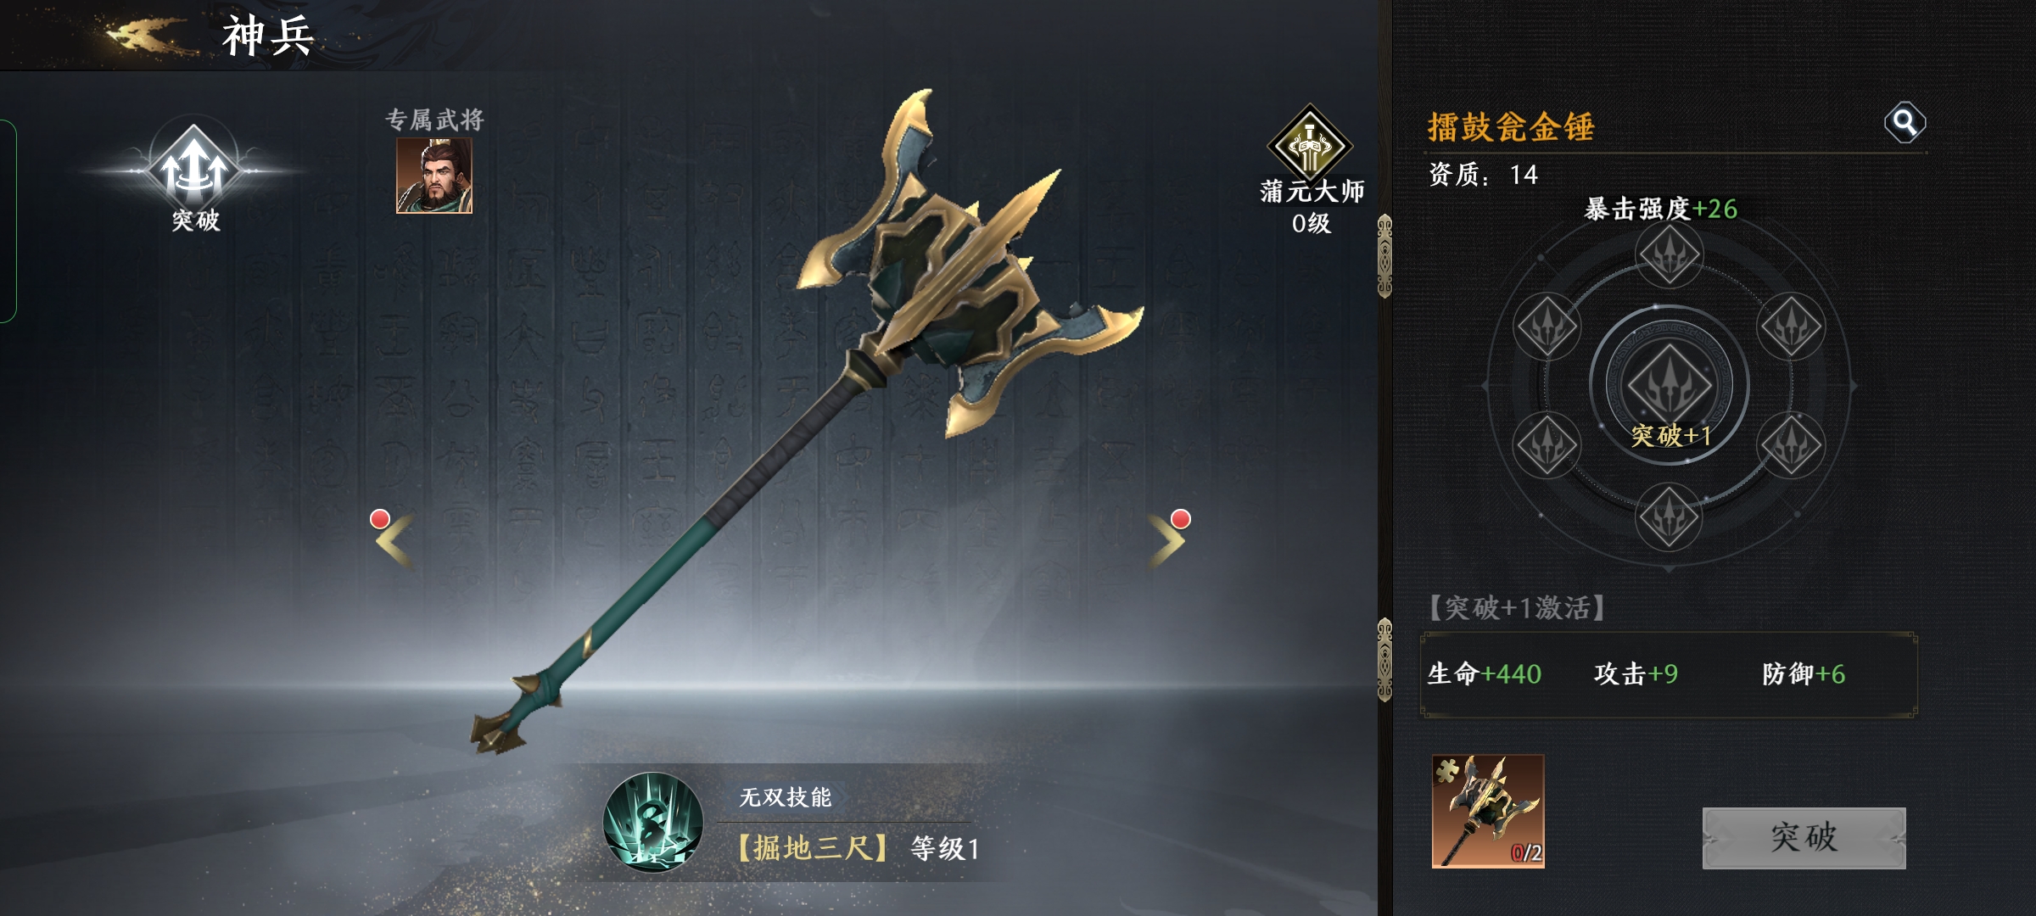Select the 掘地三尺 skill icon
This screenshot has height=916, width=2036.
652,822
